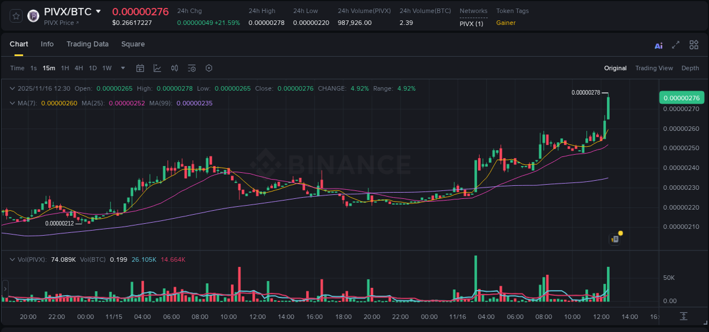Viewport: 709px width, 332px height.
Task: Select the 1D timeframe option
Action: pos(92,68)
